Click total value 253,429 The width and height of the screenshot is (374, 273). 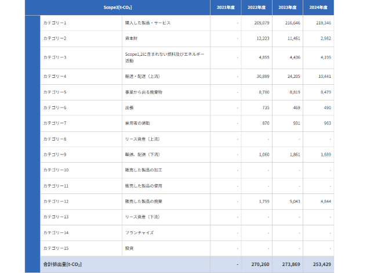(322, 264)
